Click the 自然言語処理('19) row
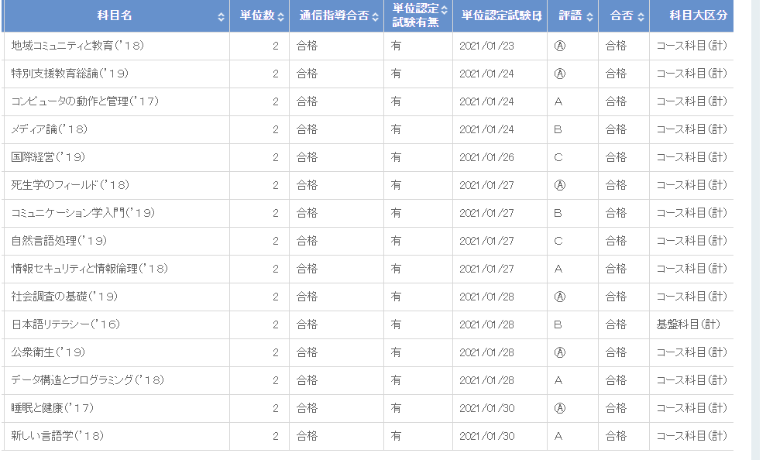The height and width of the screenshot is (460, 773). 368,241
